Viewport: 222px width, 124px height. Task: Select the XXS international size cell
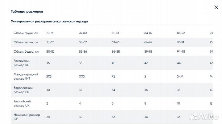[82, 76]
